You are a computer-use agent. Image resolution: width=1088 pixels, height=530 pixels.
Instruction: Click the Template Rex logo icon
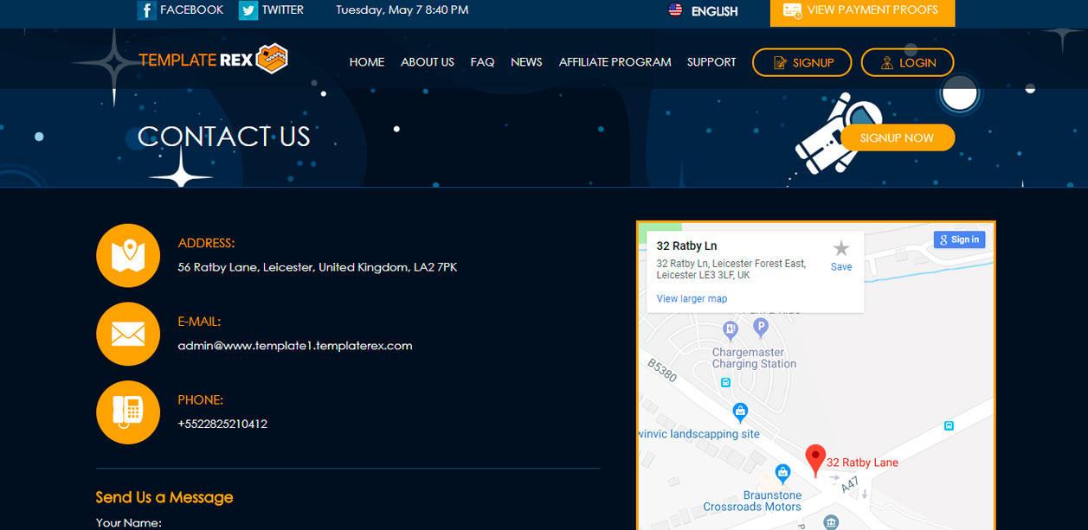[273, 58]
